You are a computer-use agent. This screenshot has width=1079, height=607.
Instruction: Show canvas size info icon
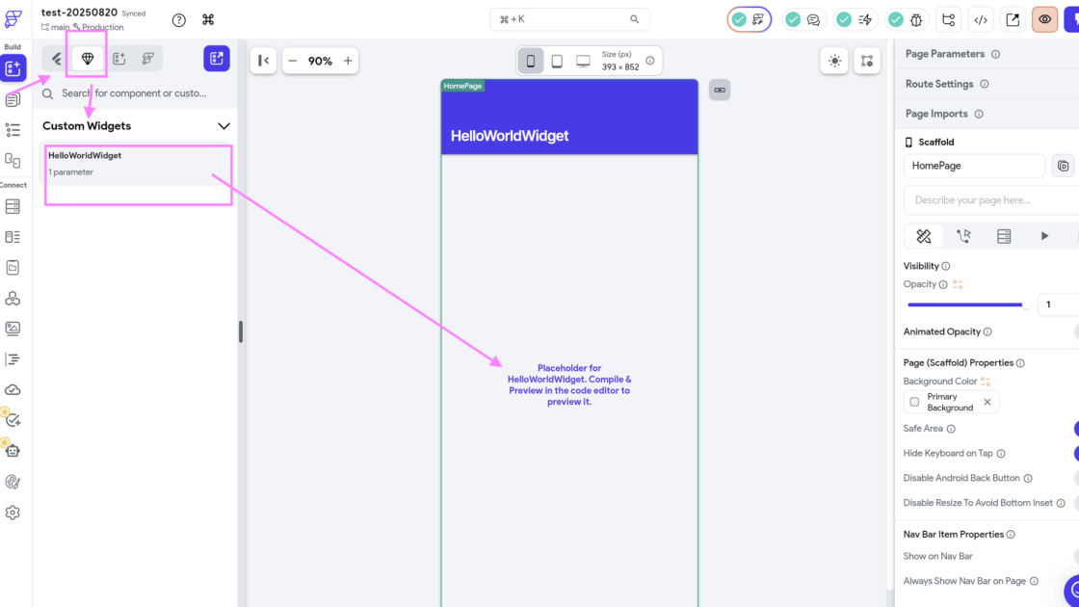tap(649, 61)
